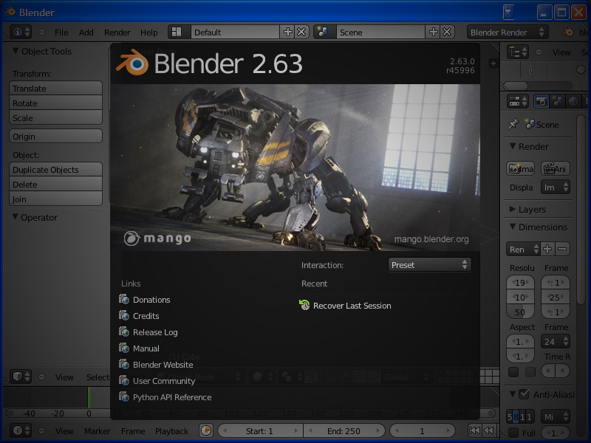Click the Translate button
This screenshot has width=591, height=443.
pyautogui.click(x=56, y=88)
